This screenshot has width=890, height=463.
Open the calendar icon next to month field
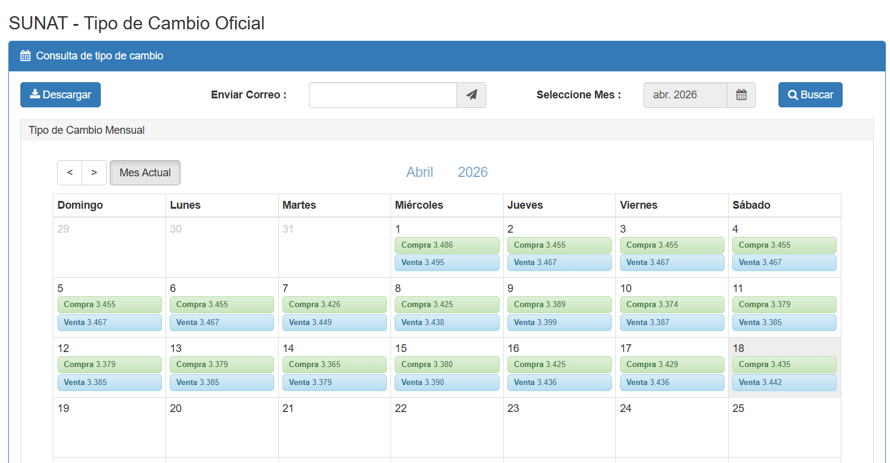(x=741, y=95)
